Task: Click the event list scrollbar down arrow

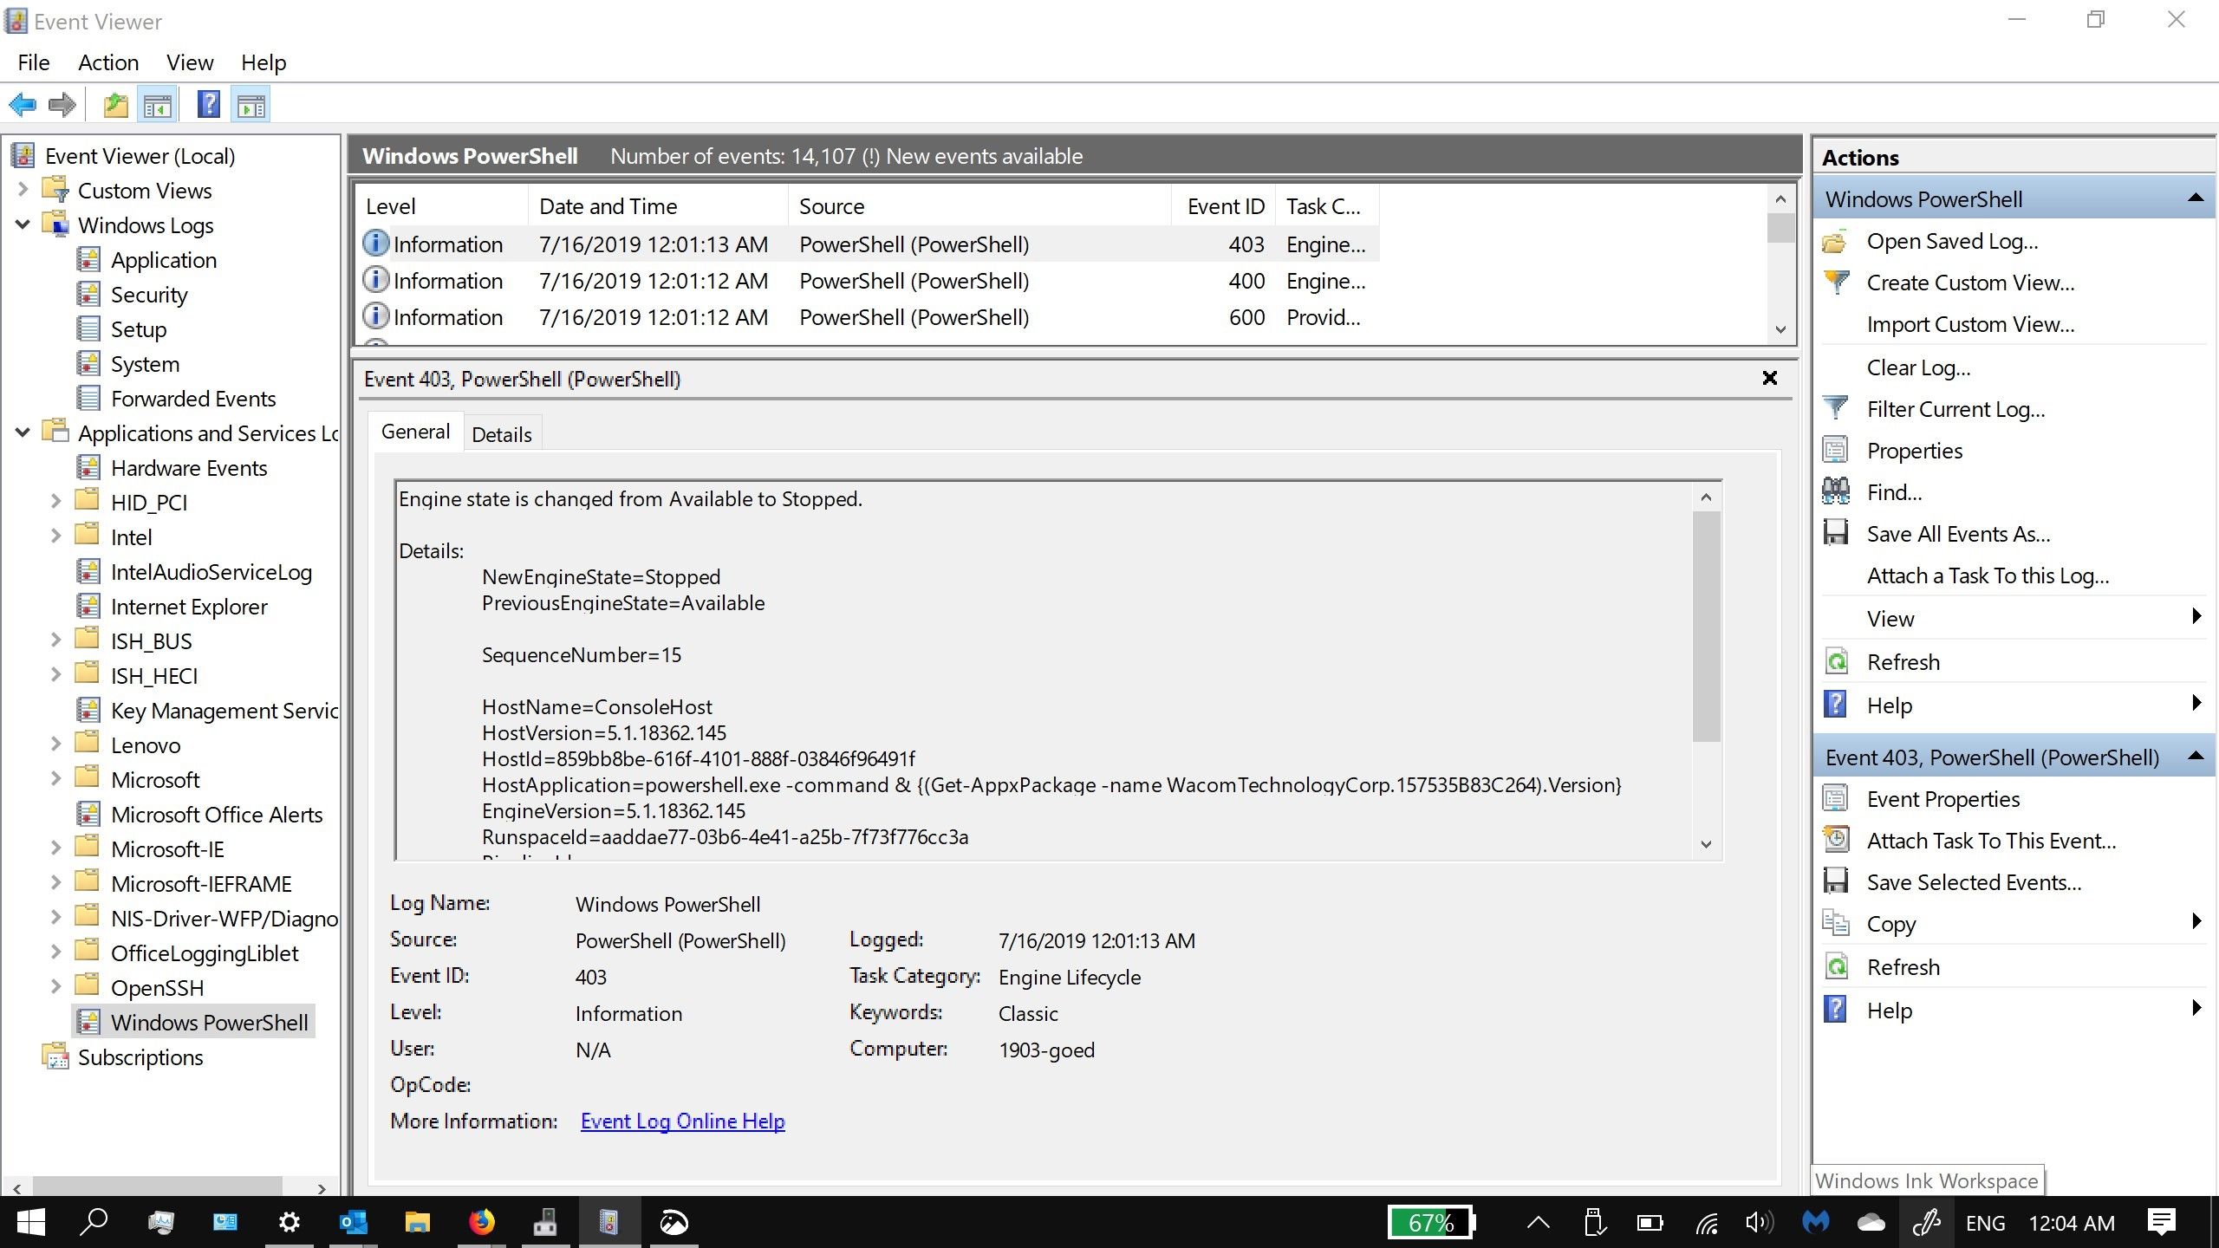Action: (x=1780, y=329)
